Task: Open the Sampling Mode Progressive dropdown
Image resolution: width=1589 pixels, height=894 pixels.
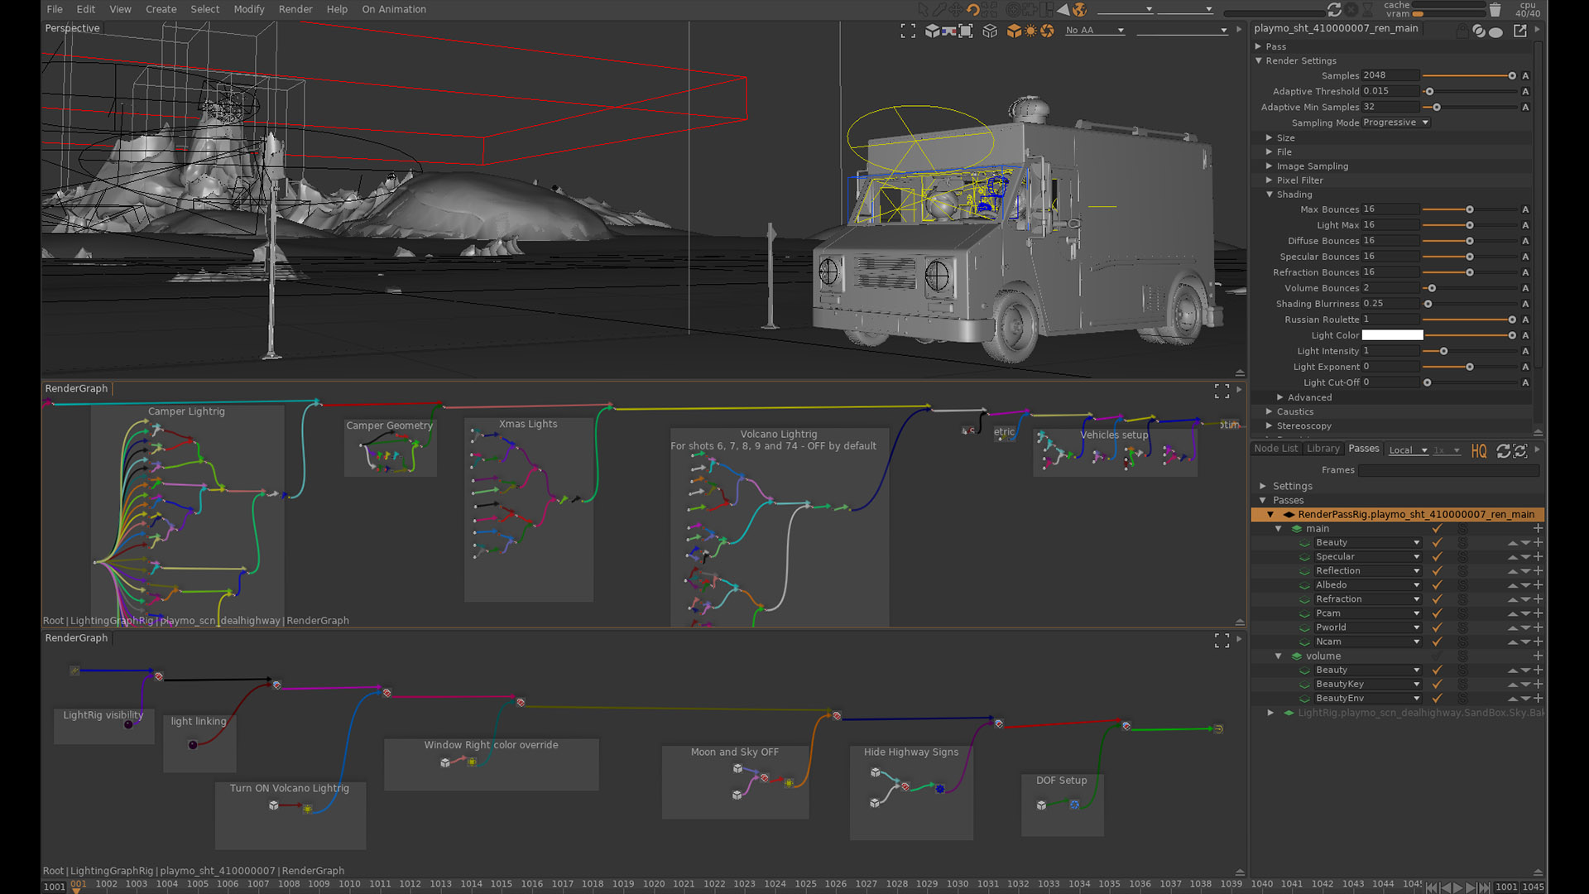Action: (1395, 122)
